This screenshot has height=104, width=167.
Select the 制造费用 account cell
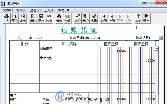[x=69, y=51]
